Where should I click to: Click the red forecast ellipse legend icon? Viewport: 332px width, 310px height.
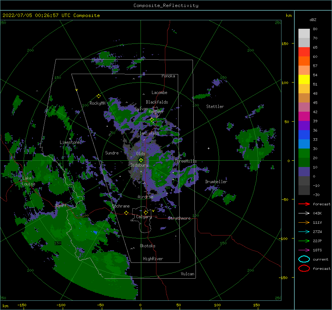[304, 268]
